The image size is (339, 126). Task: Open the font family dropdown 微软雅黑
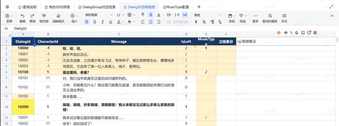[99, 15]
